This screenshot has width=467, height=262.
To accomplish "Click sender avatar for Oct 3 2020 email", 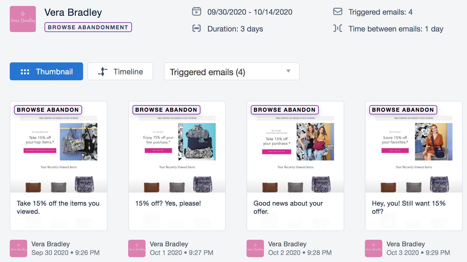I will click(x=374, y=248).
